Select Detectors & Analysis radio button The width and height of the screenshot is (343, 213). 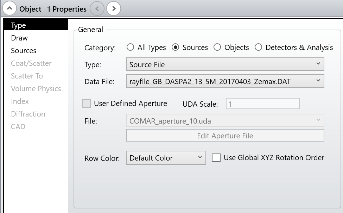coord(259,47)
